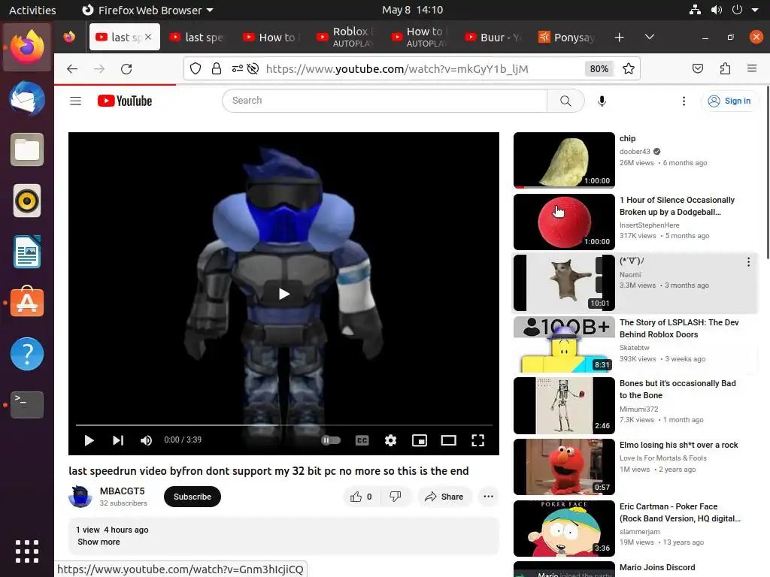Play the video with the bottom-bar play button

(x=89, y=440)
